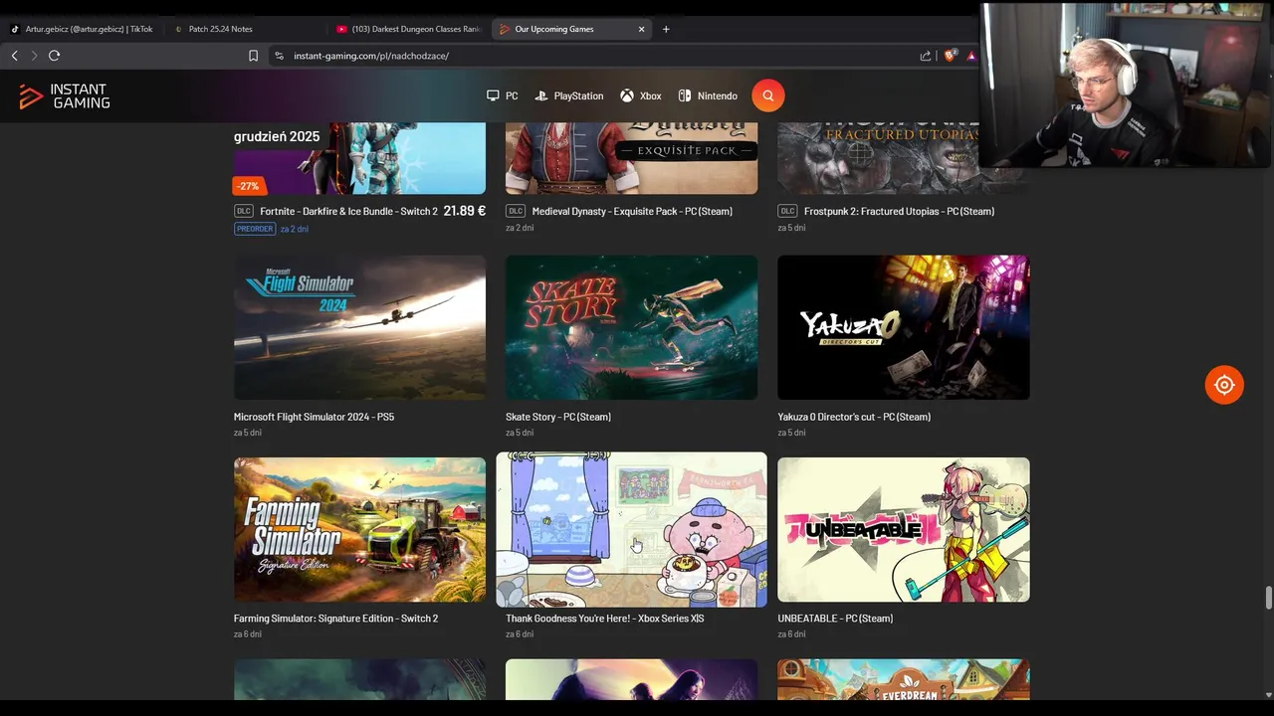Click the orange search icon button
The height and width of the screenshot is (716, 1274).
point(767,95)
